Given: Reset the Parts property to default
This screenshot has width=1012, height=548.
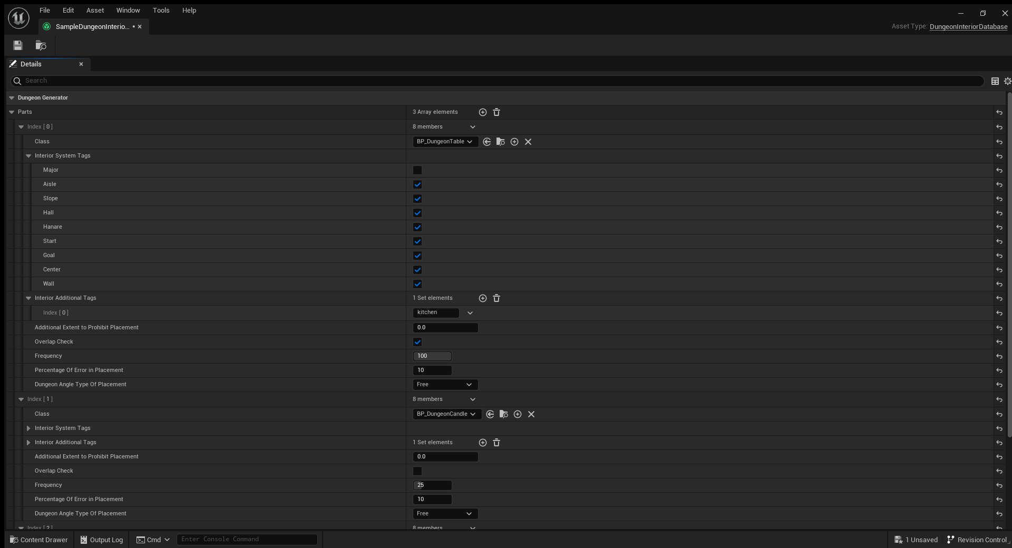Looking at the screenshot, I should coord(999,112).
